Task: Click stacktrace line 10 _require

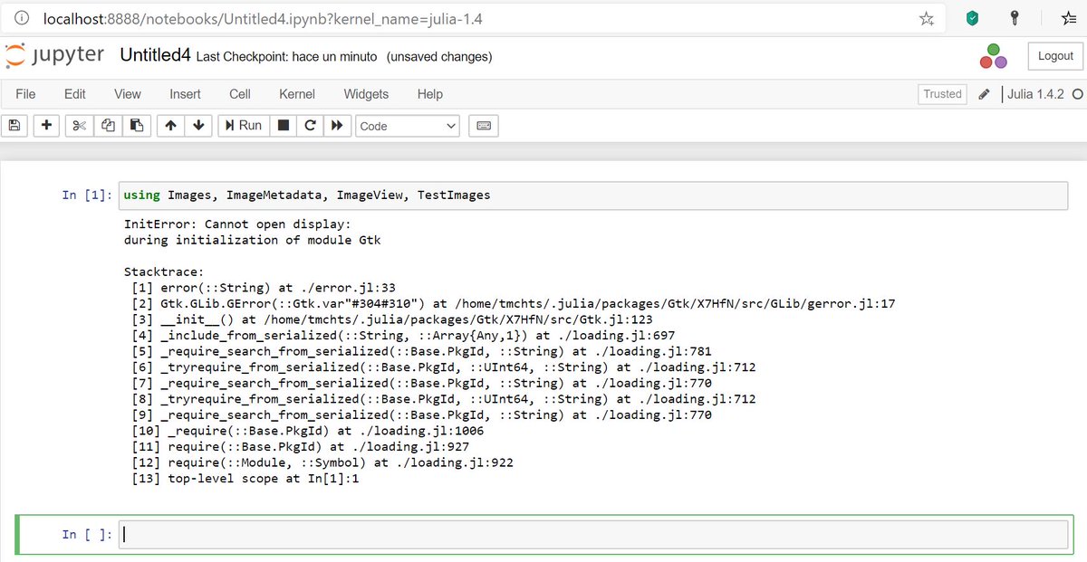Action: coord(307,431)
